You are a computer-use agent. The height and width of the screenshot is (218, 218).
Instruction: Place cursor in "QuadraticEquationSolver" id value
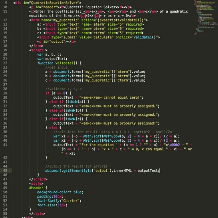click(55, 3)
